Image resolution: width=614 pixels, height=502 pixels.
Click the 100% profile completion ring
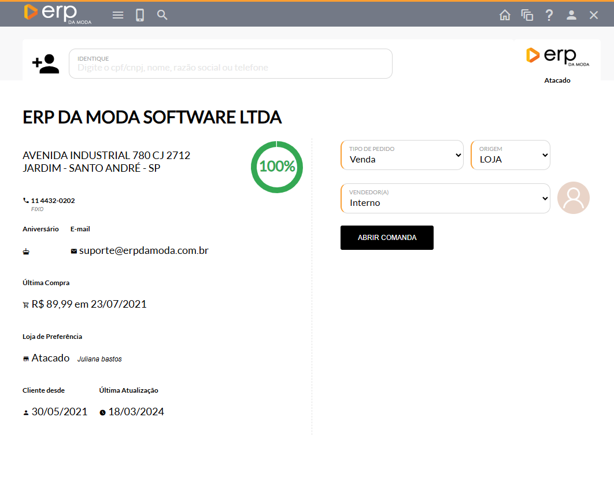click(277, 167)
